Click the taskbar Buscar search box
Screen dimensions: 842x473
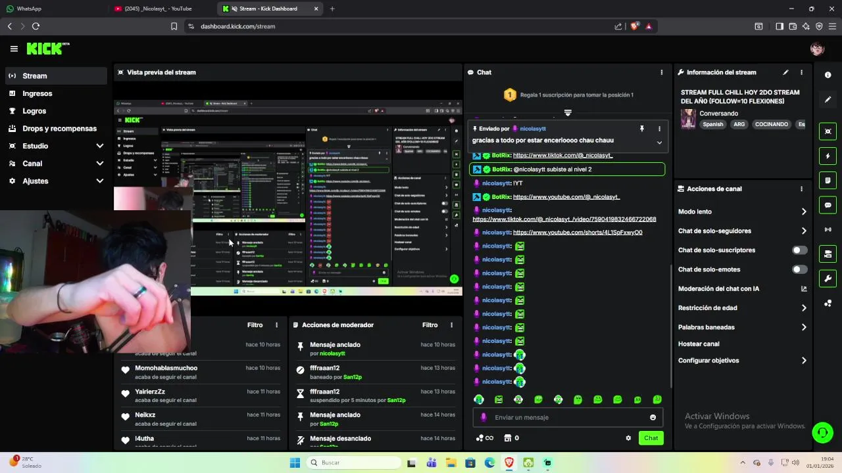tap(354, 462)
